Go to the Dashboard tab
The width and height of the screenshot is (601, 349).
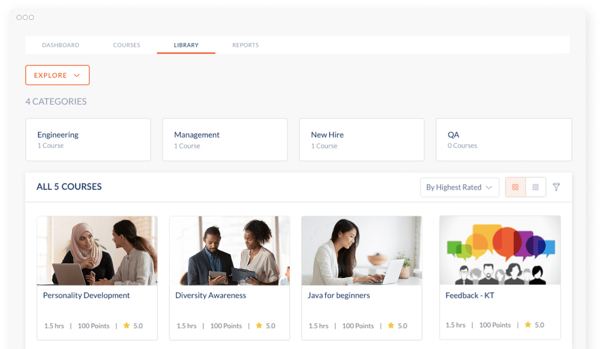pyautogui.click(x=60, y=45)
